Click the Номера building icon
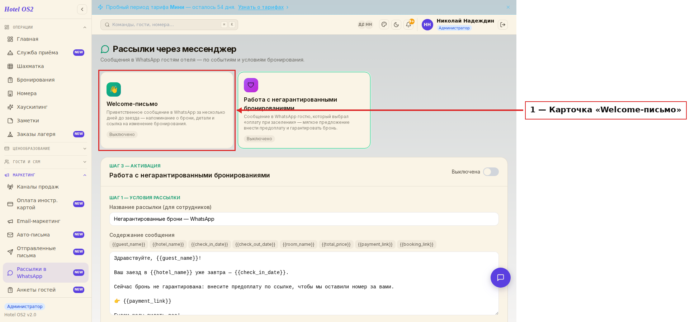Screen dimensions: 695x322 point(10,93)
